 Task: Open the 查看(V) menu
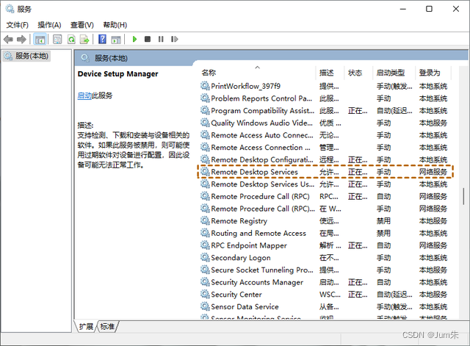pos(82,24)
